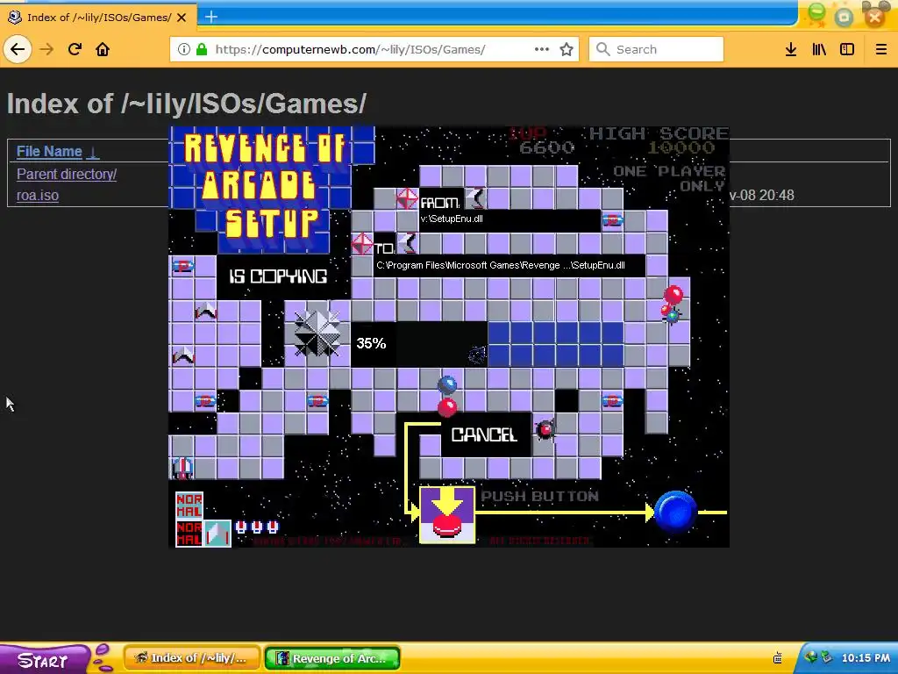Click the destination path C:\Program Files text
Screen dimensions: 898x674
click(501, 265)
